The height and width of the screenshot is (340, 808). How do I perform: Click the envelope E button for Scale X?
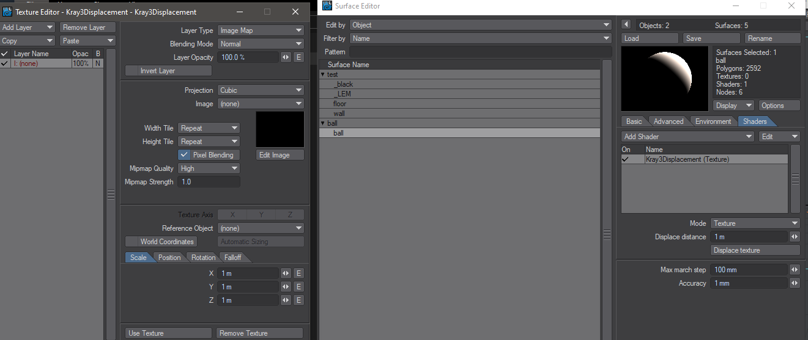coord(298,273)
